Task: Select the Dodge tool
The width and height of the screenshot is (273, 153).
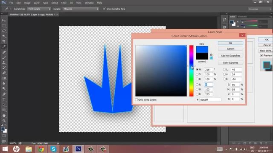Action: pos(4,89)
